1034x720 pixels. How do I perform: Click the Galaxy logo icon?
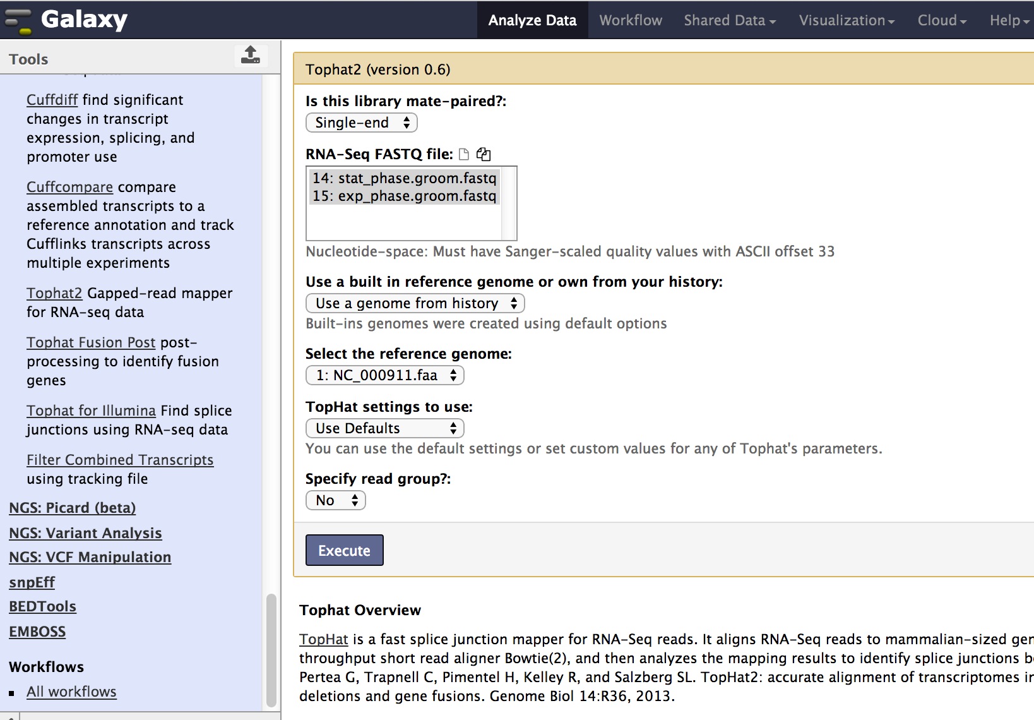(18, 20)
